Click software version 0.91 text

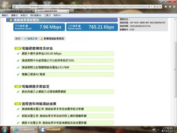[132, 30]
